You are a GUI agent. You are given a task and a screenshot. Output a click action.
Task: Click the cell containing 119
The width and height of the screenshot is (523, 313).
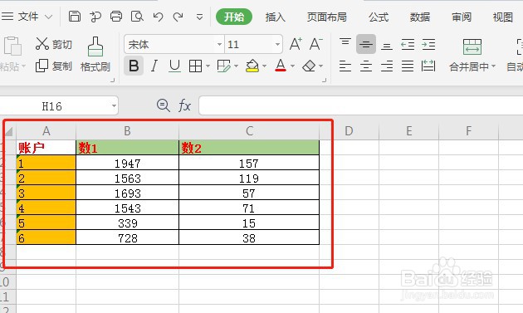(249, 178)
